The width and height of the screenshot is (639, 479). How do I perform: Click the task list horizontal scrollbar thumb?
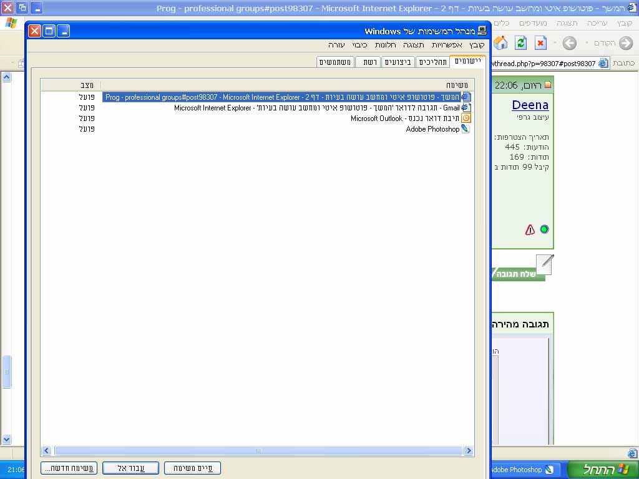tap(258, 450)
